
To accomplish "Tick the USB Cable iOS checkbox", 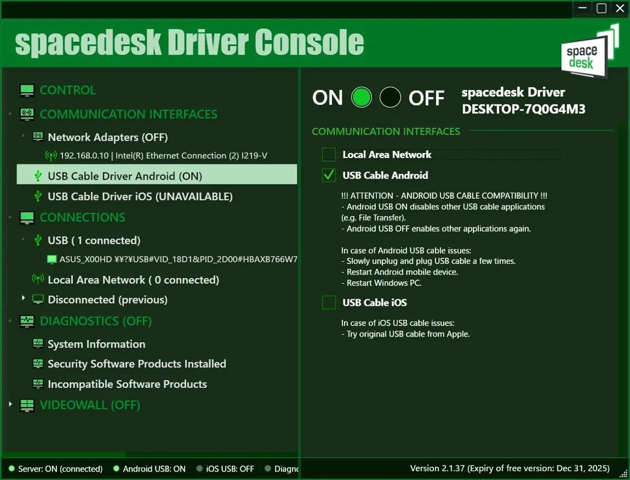I will click(x=329, y=303).
